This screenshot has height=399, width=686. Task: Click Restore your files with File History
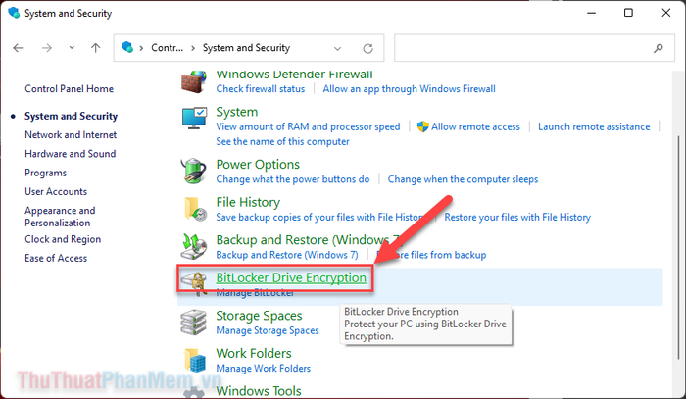pos(517,217)
